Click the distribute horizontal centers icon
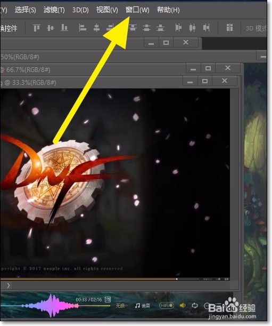 [x=192, y=28]
